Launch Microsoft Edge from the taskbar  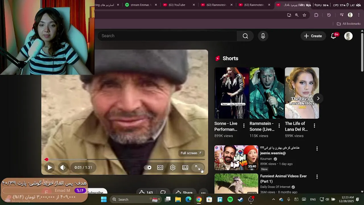(189, 199)
